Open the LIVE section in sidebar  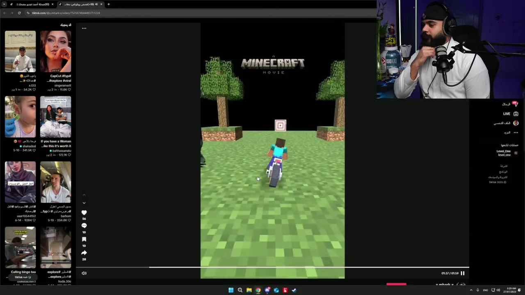click(511, 114)
